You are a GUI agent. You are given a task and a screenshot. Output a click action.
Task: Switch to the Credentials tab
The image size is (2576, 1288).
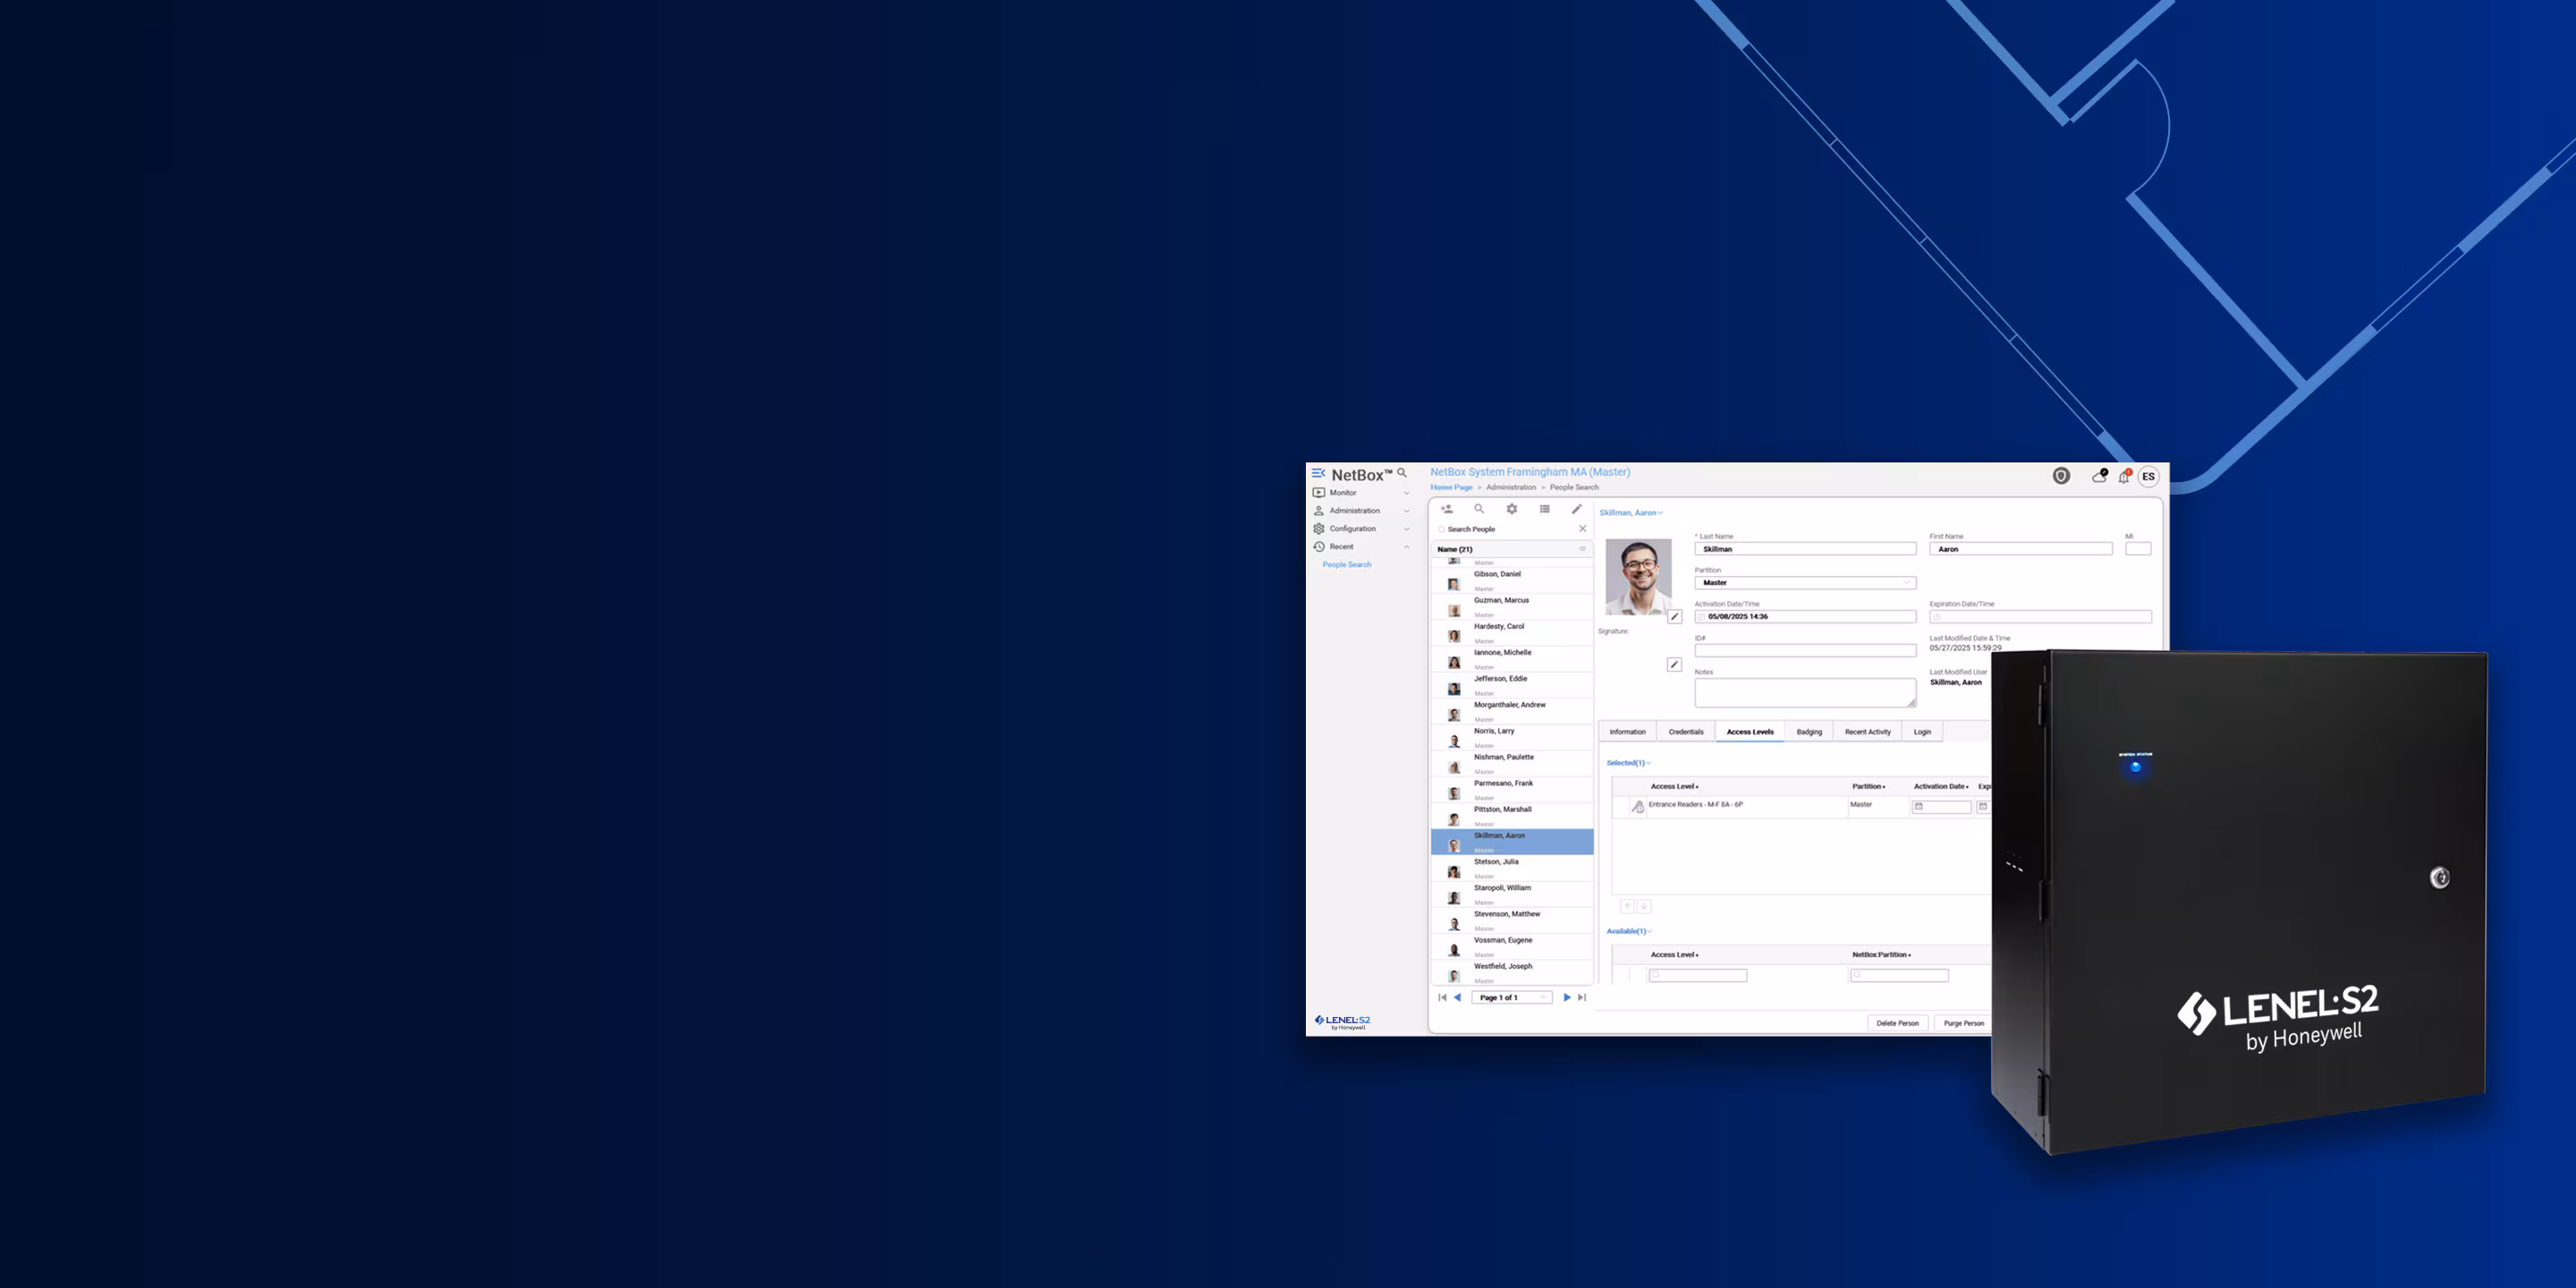coord(1686,732)
